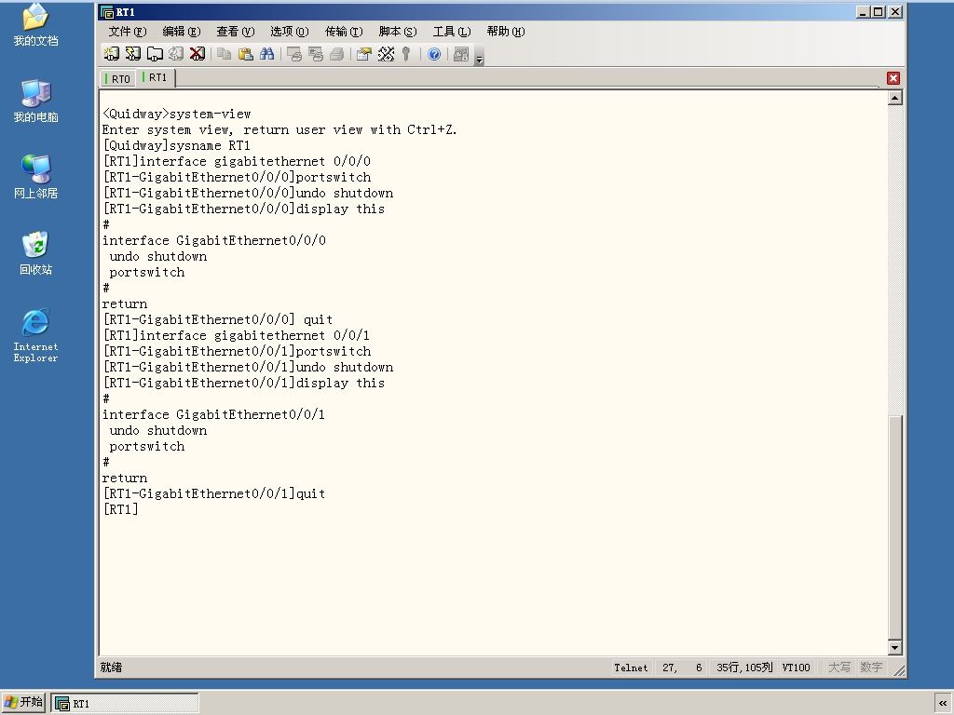
Task: Open the 选项(O) menu
Action: [290, 32]
